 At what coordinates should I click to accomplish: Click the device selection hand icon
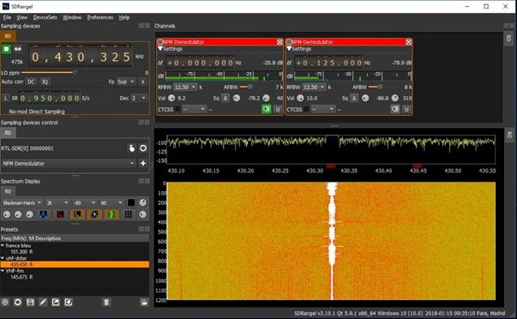point(131,148)
